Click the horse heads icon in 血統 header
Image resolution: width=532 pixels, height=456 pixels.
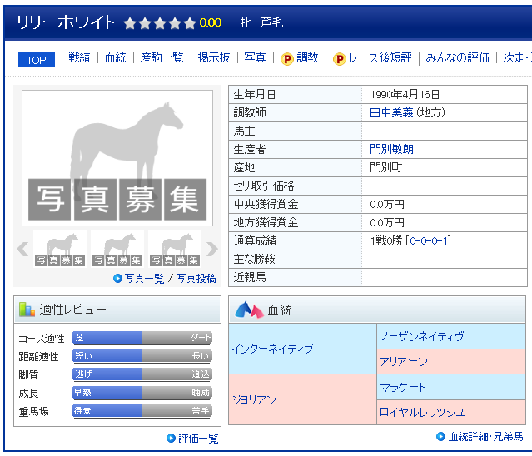pyautogui.click(x=250, y=310)
